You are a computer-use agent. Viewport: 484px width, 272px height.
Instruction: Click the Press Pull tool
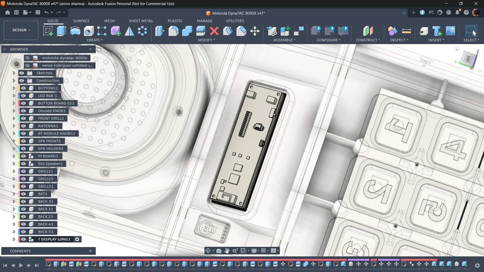160,31
